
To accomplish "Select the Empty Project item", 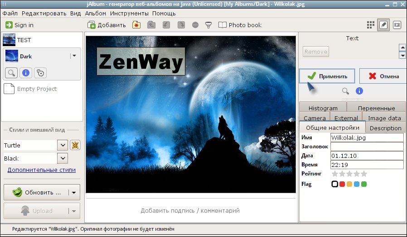I will pyautogui.click(x=30, y=89).
